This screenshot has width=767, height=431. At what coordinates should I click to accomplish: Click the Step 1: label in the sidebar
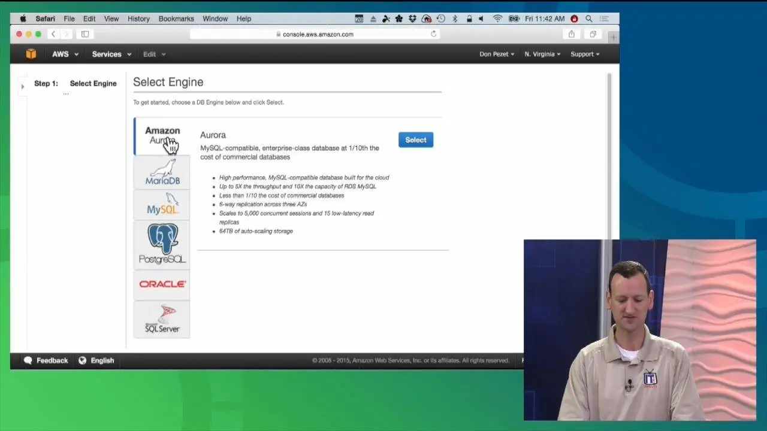click(46, 83)
